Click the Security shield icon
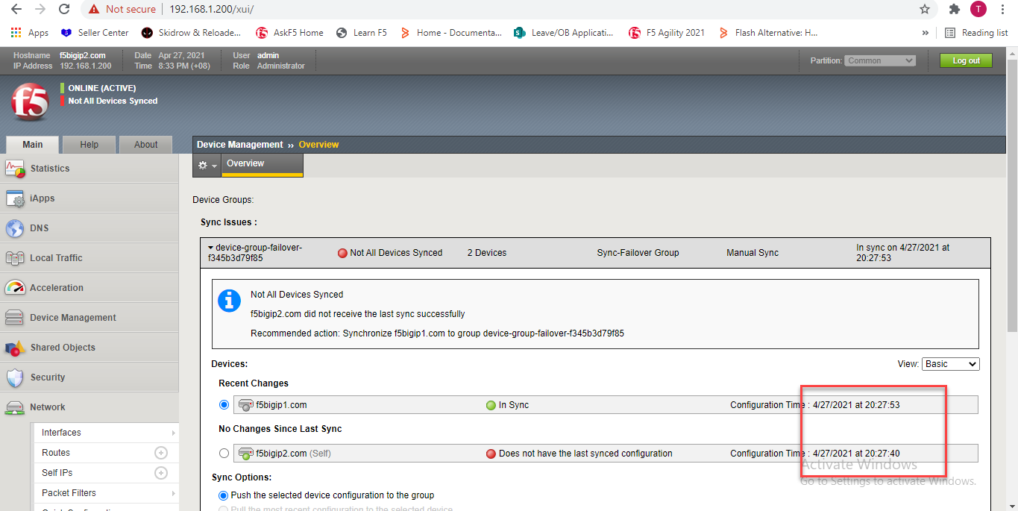 [x=16, y=377]
